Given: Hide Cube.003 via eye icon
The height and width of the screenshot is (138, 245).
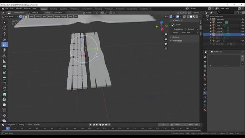Looking at the screenshot, I should coord(242,35).
